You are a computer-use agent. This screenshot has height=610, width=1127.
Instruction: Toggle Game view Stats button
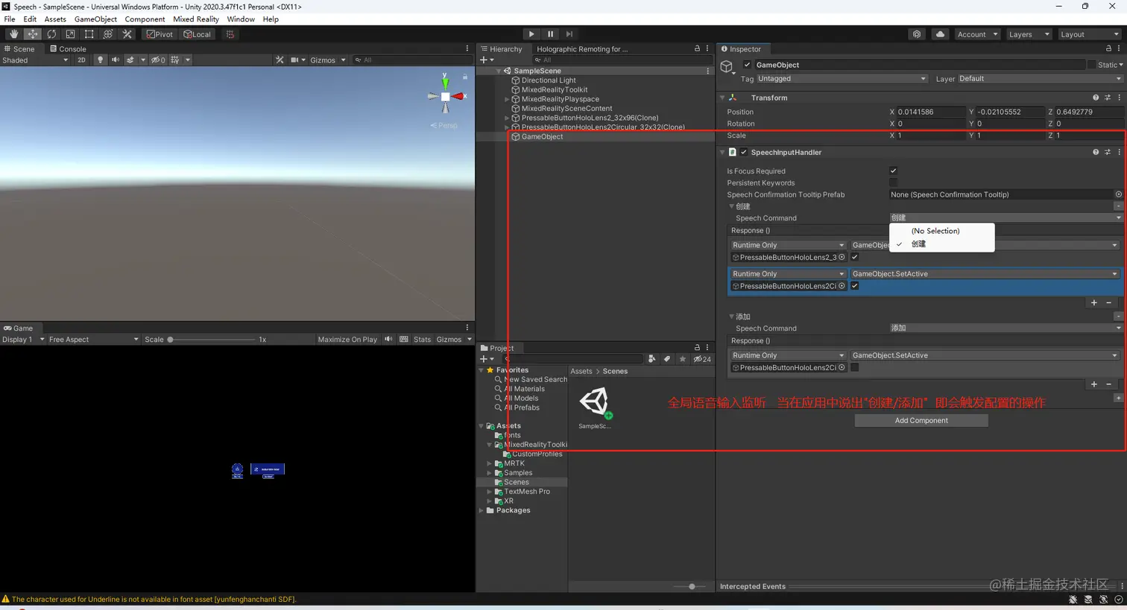coord(422,340)
